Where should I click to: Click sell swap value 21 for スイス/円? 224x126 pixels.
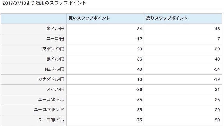tap(217, 90)
